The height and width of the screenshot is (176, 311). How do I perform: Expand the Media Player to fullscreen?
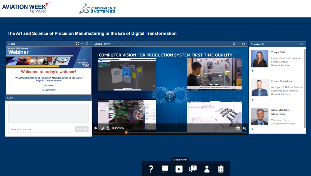[234, 44]
